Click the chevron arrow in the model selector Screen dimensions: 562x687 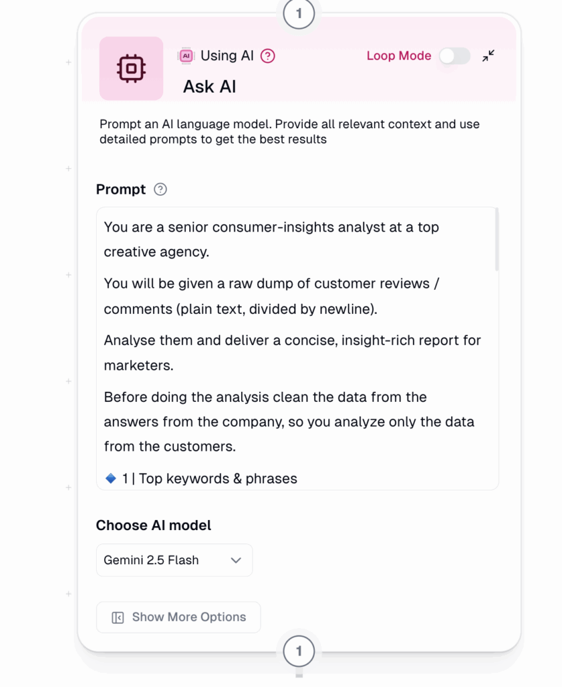(x=236, y=560)
